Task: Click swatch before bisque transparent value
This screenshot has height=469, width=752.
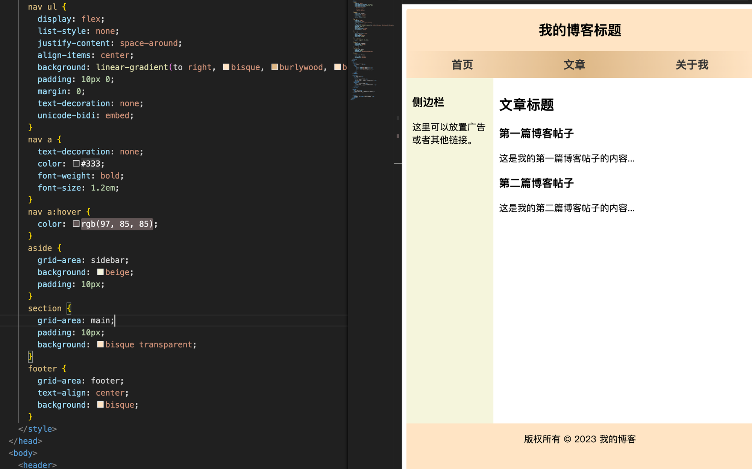Action: (100, 345)
